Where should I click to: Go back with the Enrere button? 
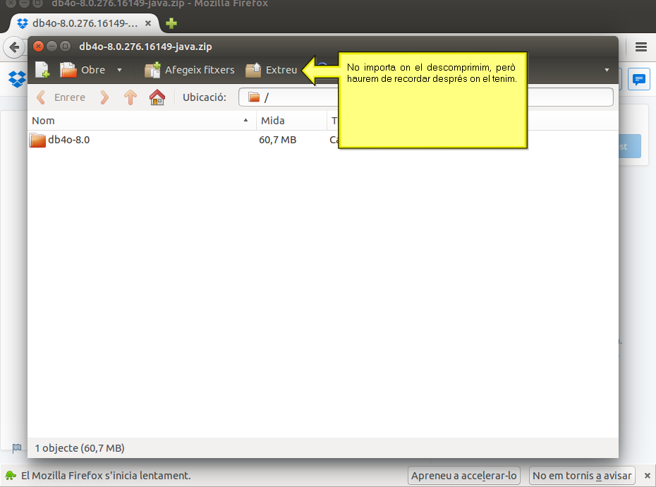tap(61, 97)
